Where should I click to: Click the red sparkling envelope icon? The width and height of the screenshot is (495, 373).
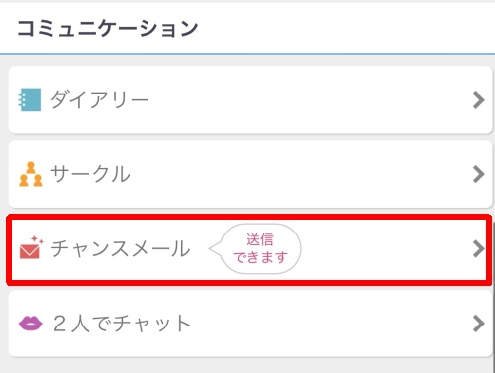pyautogui.click(x=31, y=247)
